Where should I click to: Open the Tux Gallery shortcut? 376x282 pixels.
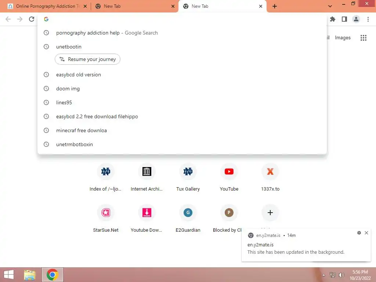188,177
